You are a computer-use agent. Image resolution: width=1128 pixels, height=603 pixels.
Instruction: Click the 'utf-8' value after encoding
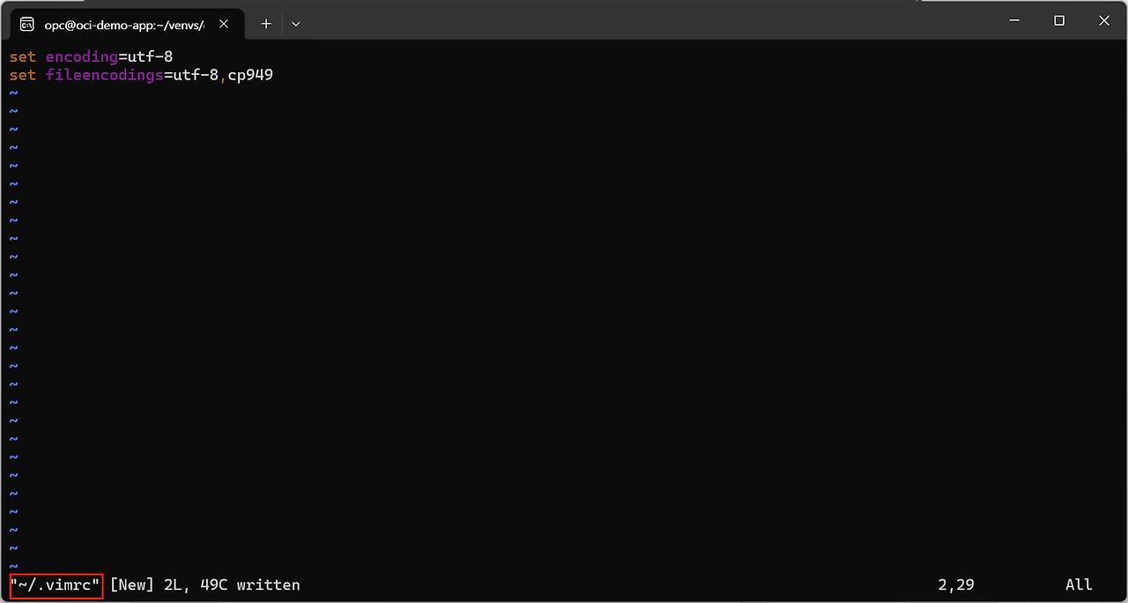pyautogui.click(x=150, y=56)
